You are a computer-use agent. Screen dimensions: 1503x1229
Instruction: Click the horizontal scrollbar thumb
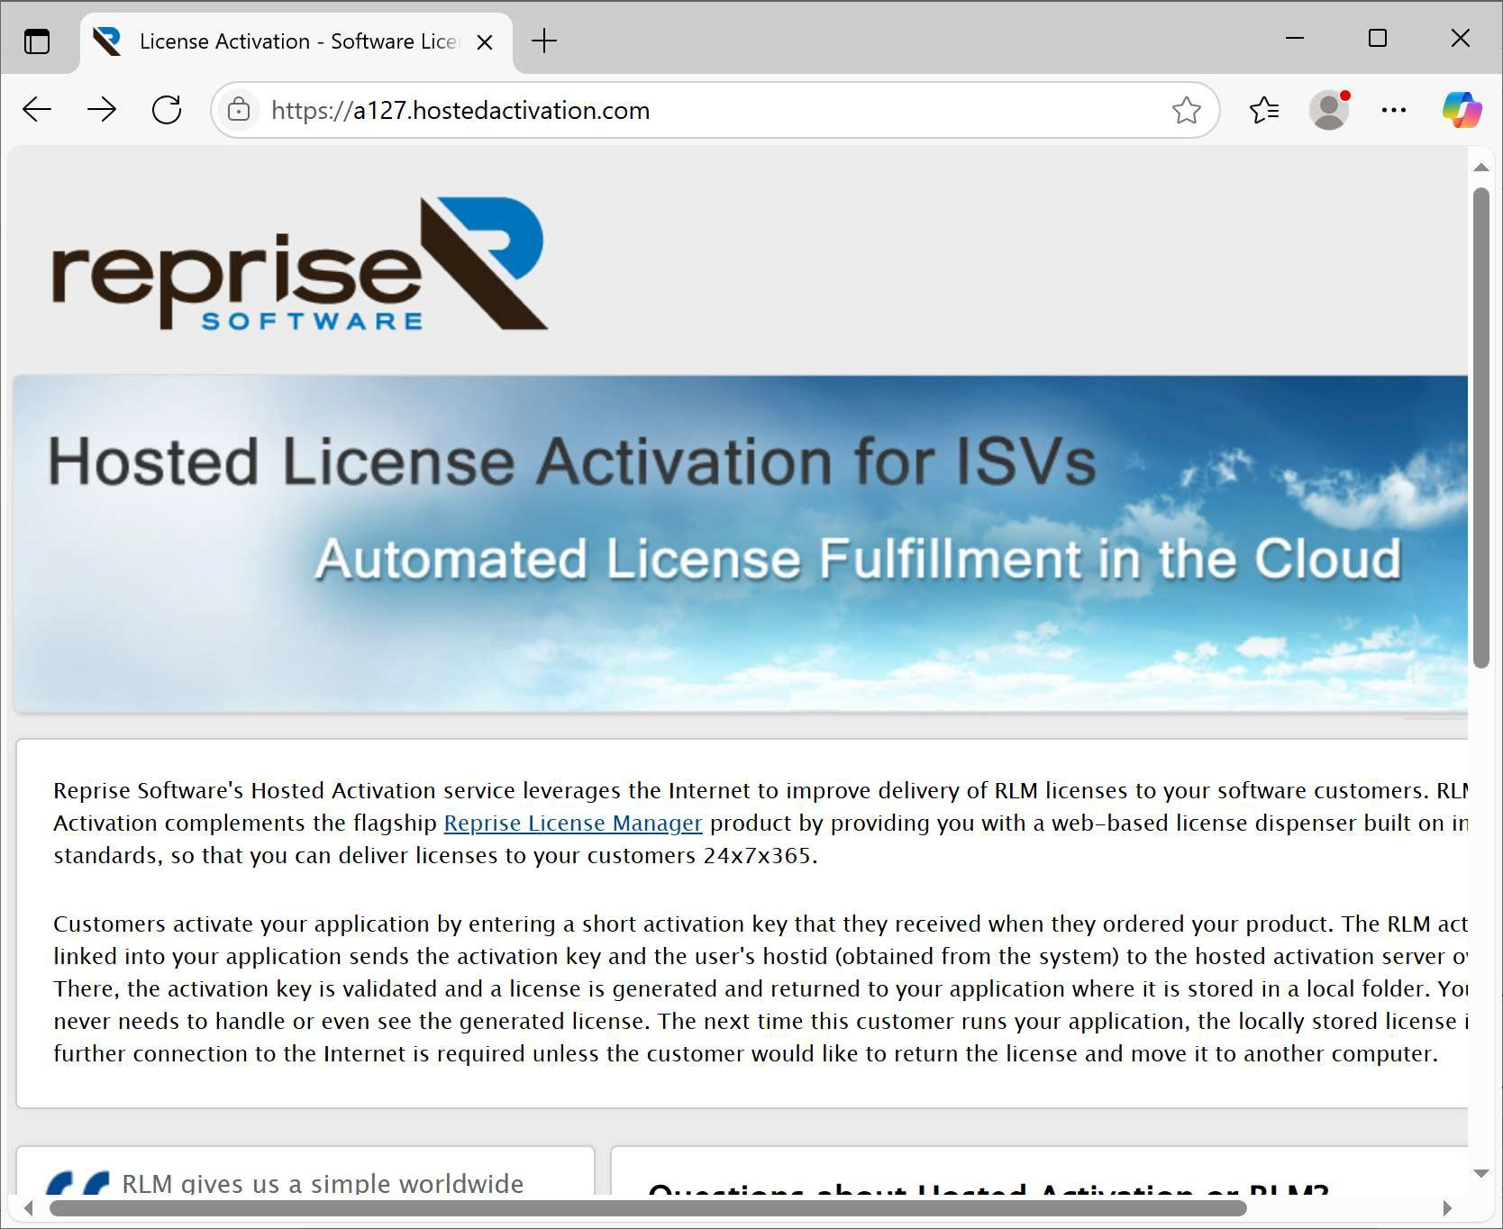(648, 1208)
